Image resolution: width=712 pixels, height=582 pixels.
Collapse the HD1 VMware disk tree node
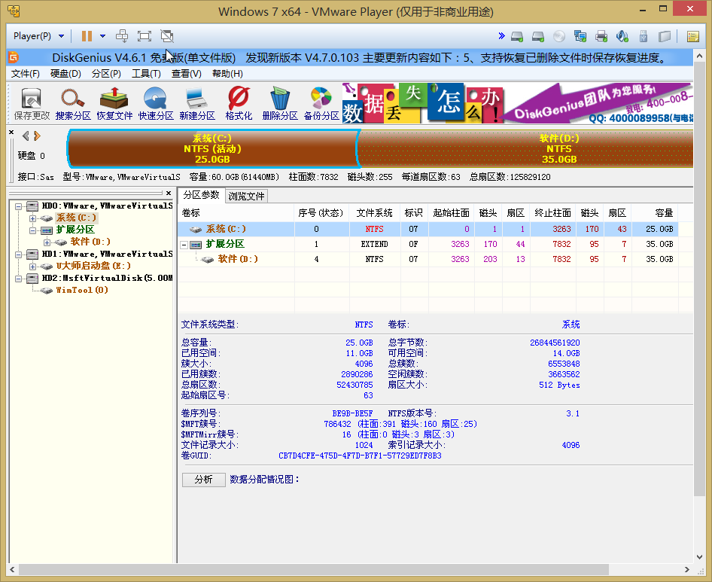pos(19,254)
